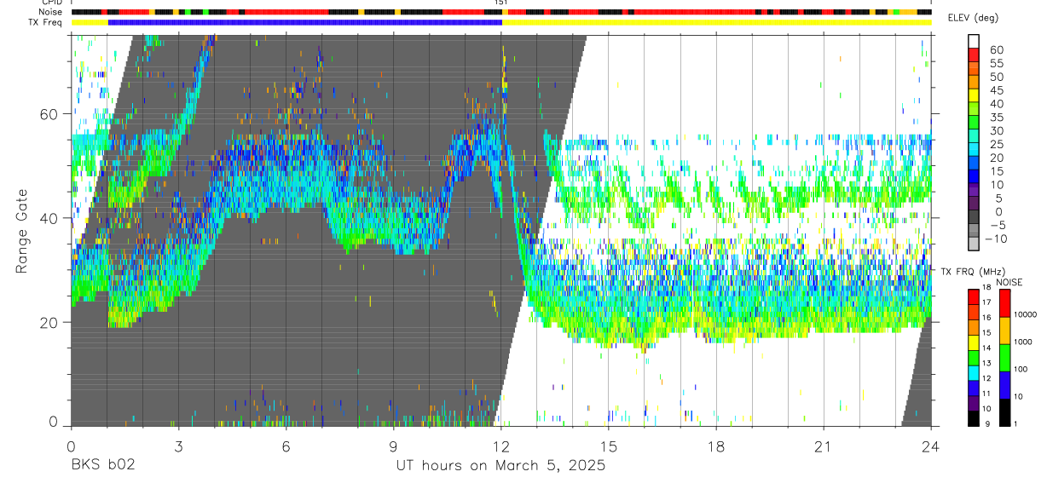
Task: Click the '21' tick label on UT hours axis
Action: (824, 446)
